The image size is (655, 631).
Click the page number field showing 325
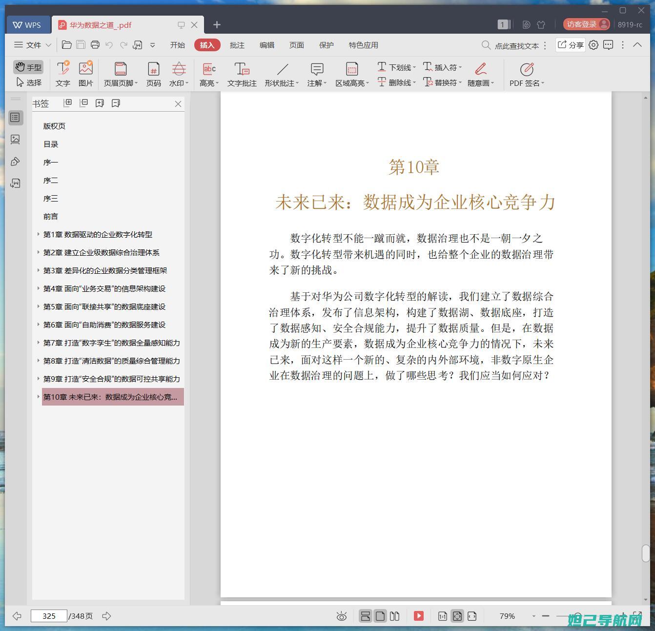[x=49, y=616]
